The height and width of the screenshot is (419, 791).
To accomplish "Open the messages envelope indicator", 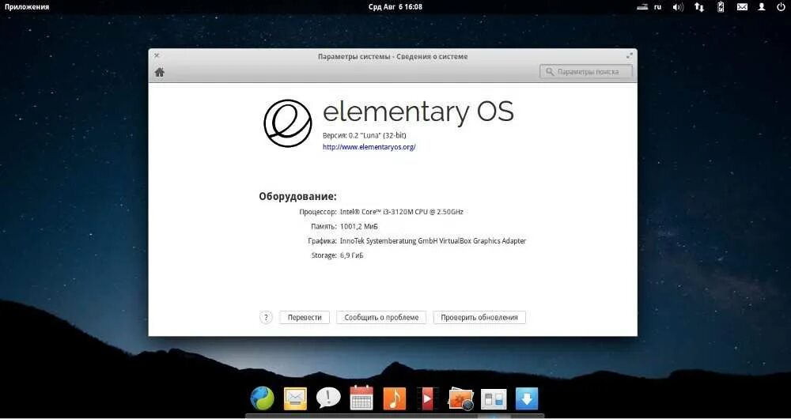I will (x=742, y=7).
